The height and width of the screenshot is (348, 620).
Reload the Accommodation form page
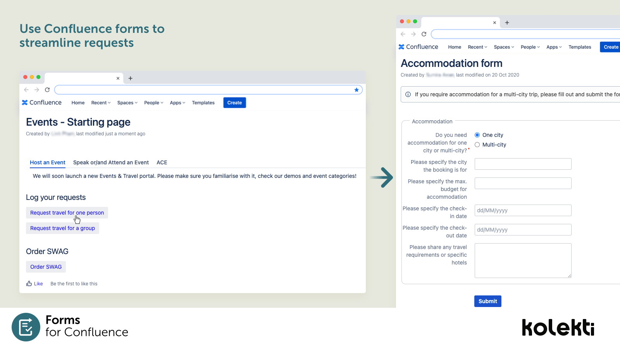[424, 34]
